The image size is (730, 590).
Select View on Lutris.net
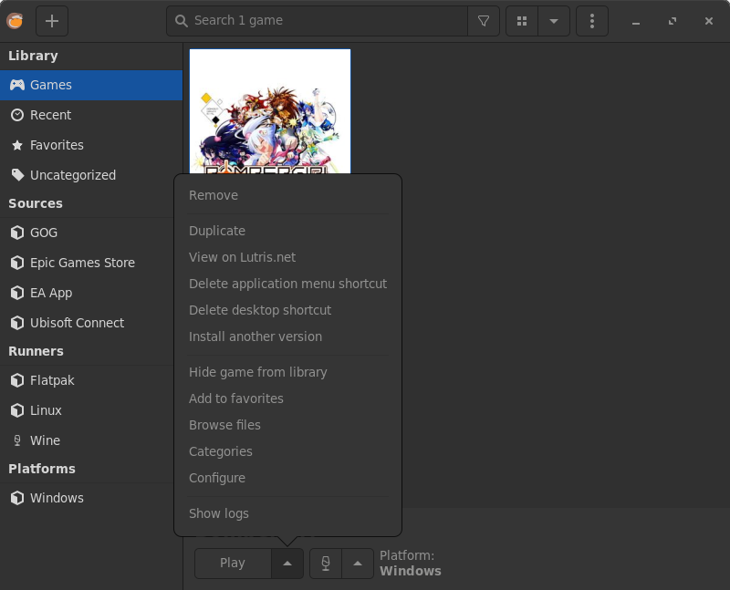[242, 257]
